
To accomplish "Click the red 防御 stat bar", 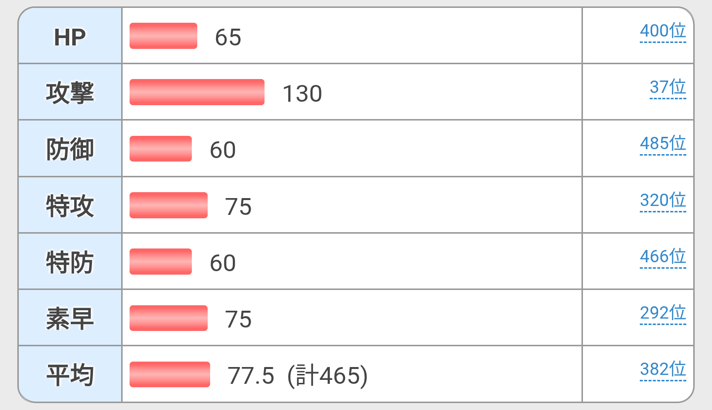I will tap(160, 149).
